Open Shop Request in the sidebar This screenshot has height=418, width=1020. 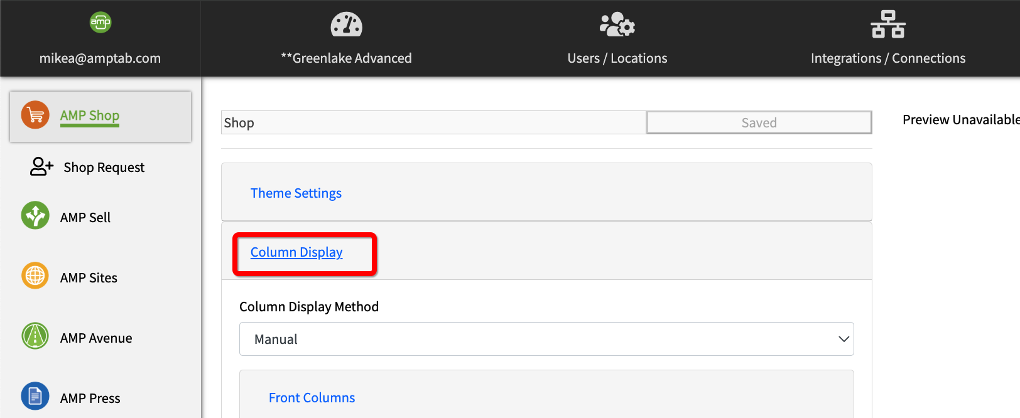point(104,168)
